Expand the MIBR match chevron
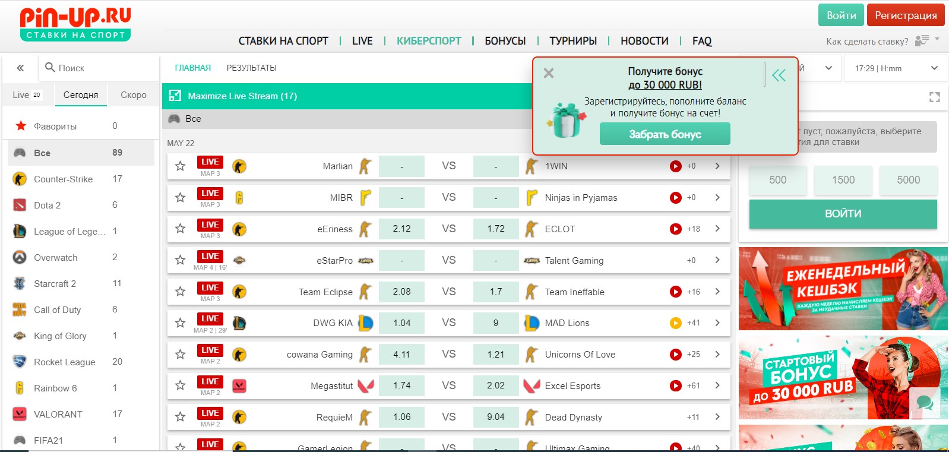Image resolution: width=949 pixels, height=452 pixels. point(717,198)
